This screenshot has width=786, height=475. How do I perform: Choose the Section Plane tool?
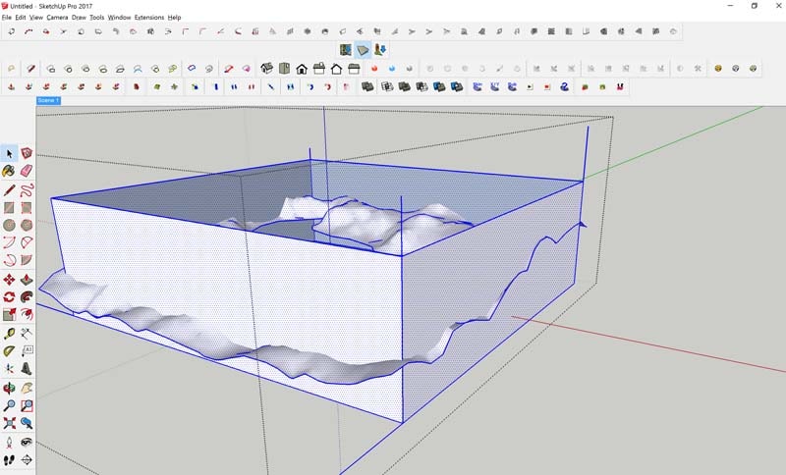click(27, 459)
